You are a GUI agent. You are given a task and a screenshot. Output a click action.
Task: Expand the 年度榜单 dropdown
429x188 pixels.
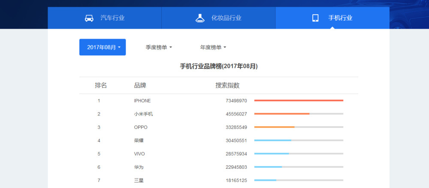[x=213, y=47]
